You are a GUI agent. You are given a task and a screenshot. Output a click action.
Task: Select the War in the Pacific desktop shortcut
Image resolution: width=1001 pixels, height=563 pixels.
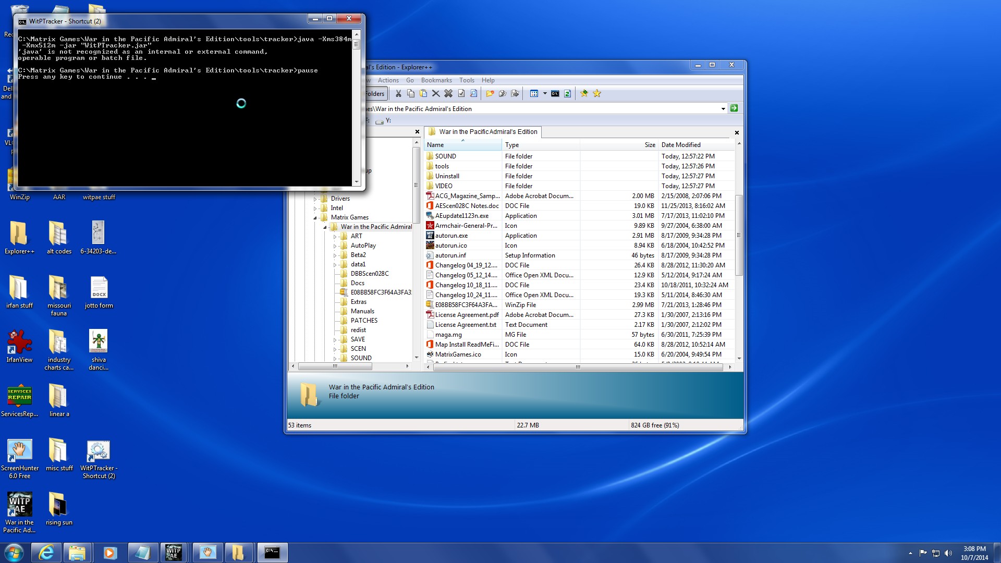coord(19,513)
